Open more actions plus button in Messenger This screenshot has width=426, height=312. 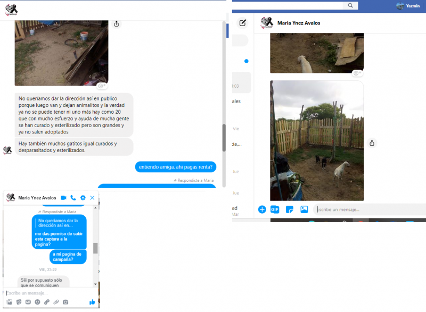262,209
